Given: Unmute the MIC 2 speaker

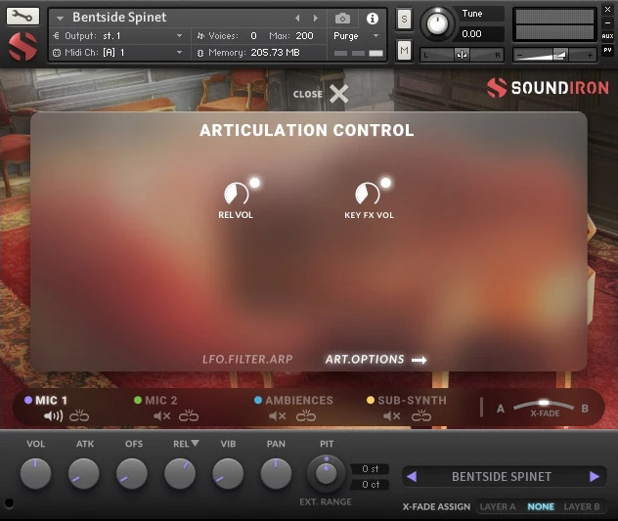Looking at the screenshot, I should pos(162,416).
